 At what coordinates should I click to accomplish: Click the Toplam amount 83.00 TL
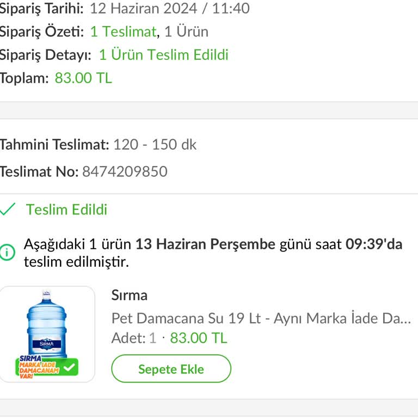(x=83, y=78)
